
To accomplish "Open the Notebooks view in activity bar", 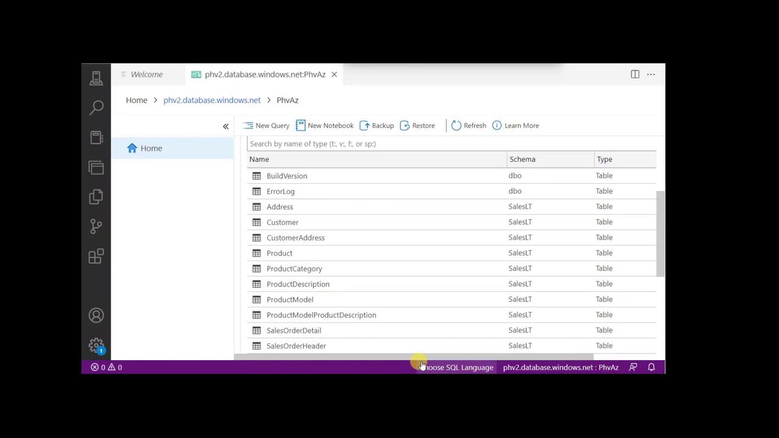I will 96,137.
